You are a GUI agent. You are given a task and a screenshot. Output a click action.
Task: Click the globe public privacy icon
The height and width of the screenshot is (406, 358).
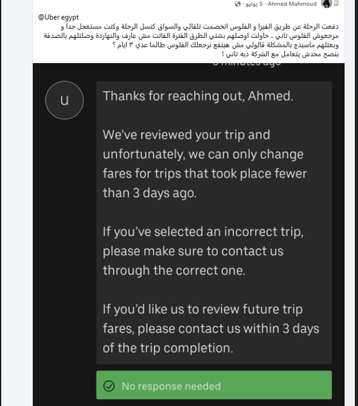tap(238, 4)
